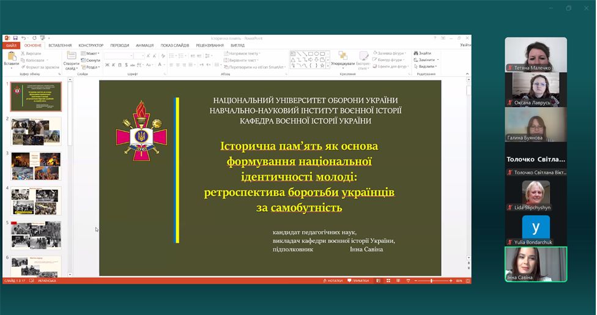Click the Вставити (Paste) icon
Viewport: 597px width, 315px height.
[x=11, y=56]
